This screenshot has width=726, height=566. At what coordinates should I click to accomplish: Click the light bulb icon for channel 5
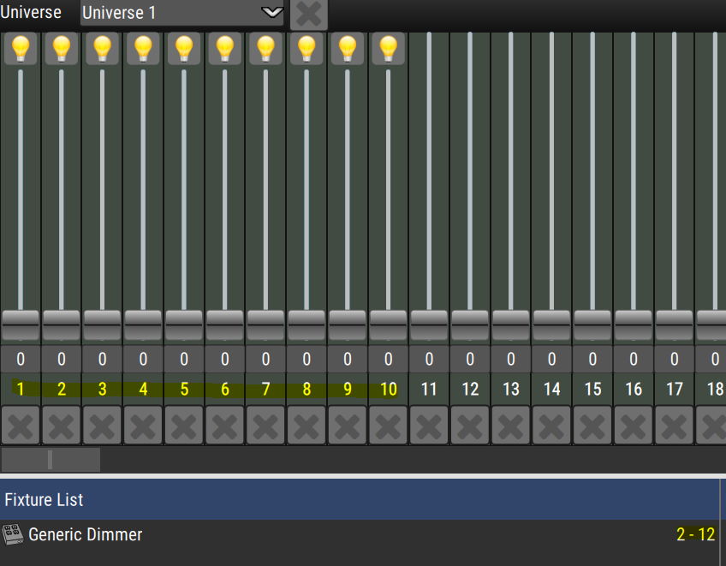(x=184, y=49)
